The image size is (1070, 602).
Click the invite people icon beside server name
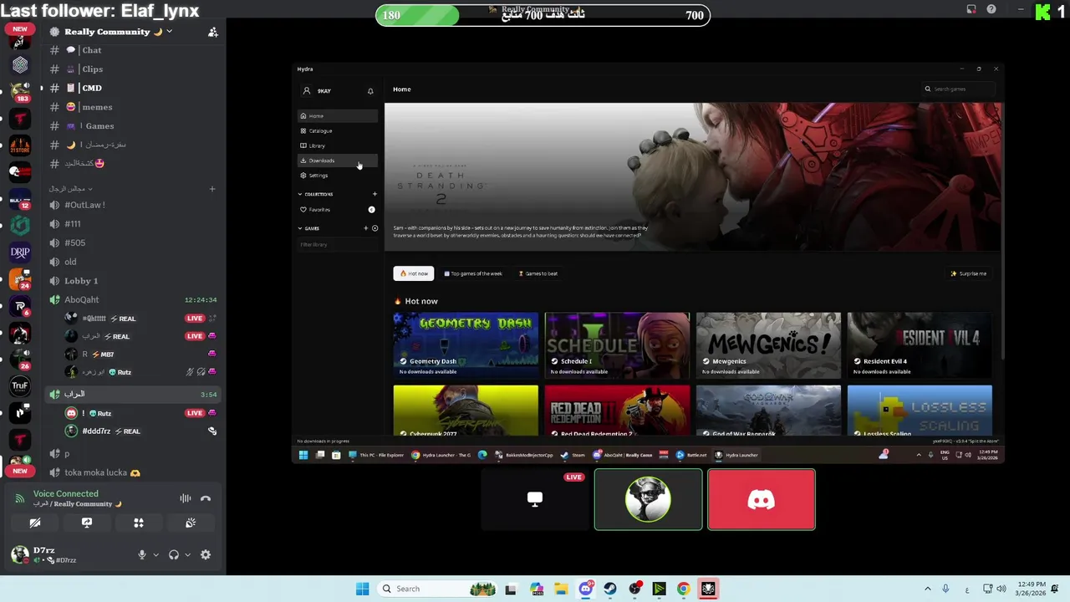212,32
